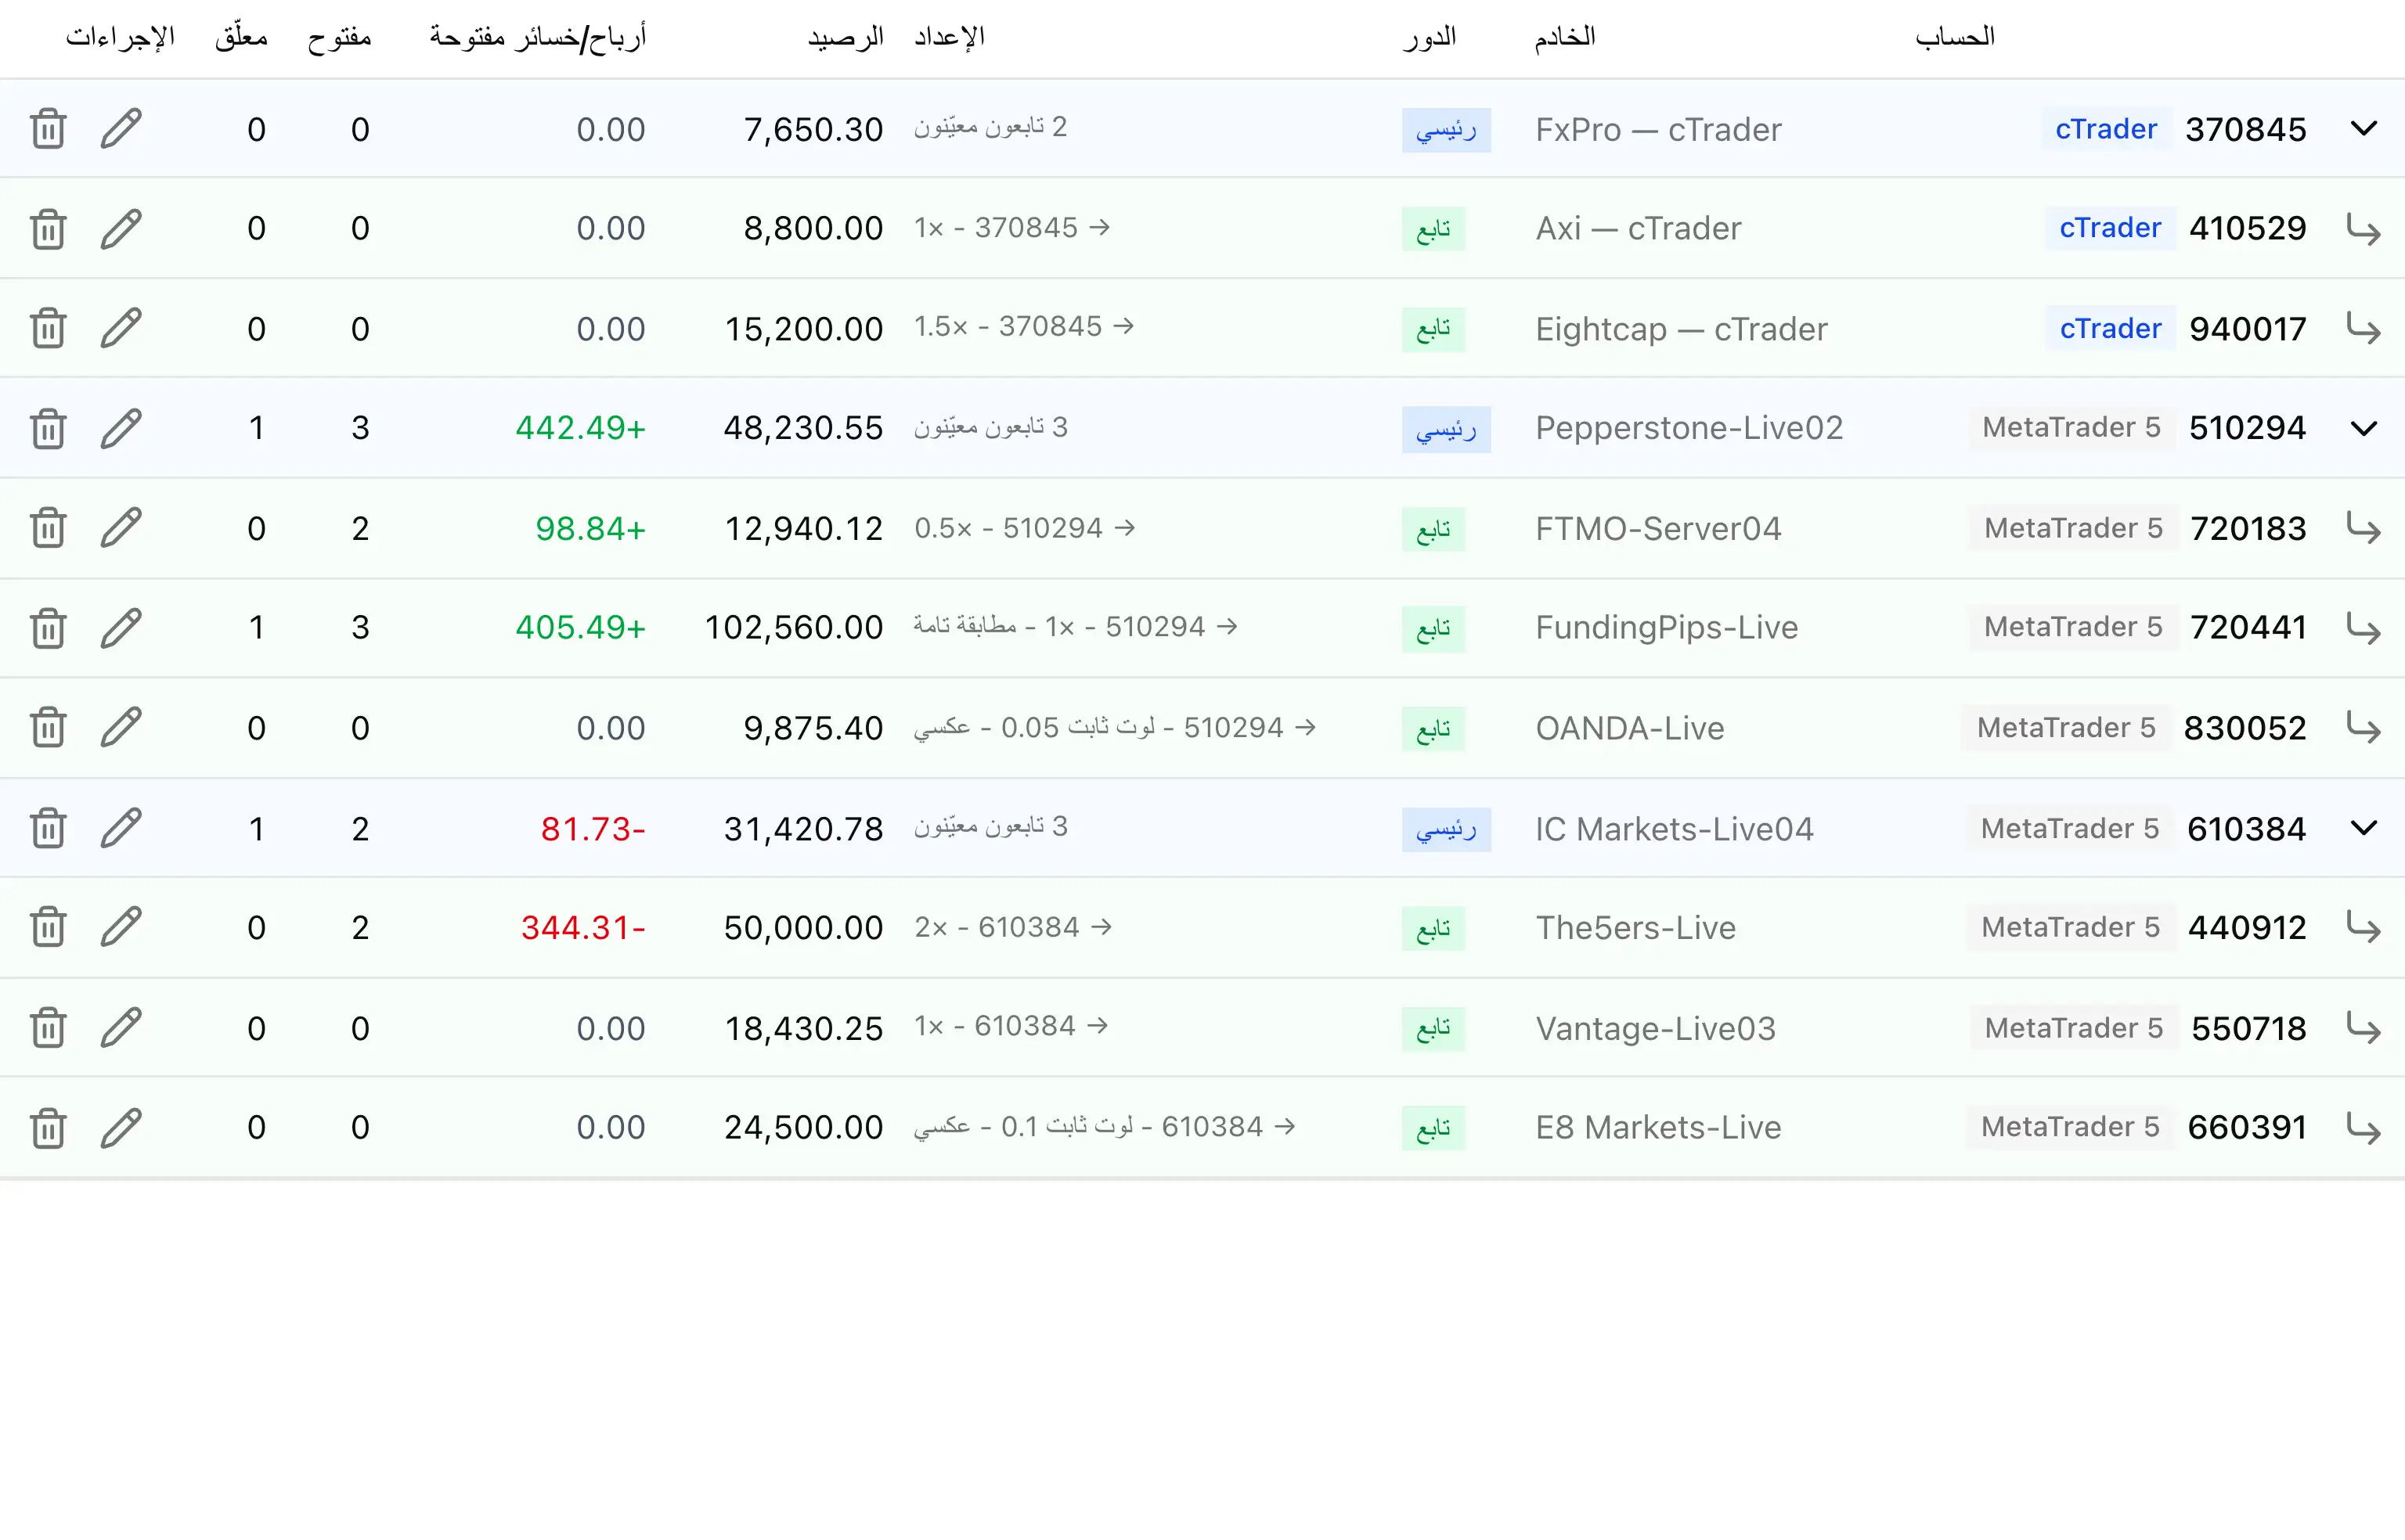The height and width of the screenshot is (1540, 2405).
Task: Collapse master account 370845 group
Action: point(2363,129)
